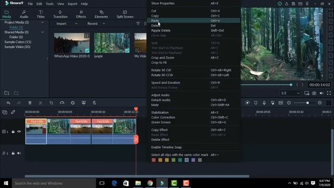Pick the red color mark swatch
Viewport: 334px width, 188px height.
tap(153, 160)
